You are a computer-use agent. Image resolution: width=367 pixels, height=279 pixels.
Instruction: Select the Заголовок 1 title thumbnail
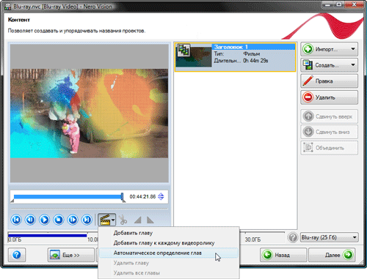pos(193,56)
